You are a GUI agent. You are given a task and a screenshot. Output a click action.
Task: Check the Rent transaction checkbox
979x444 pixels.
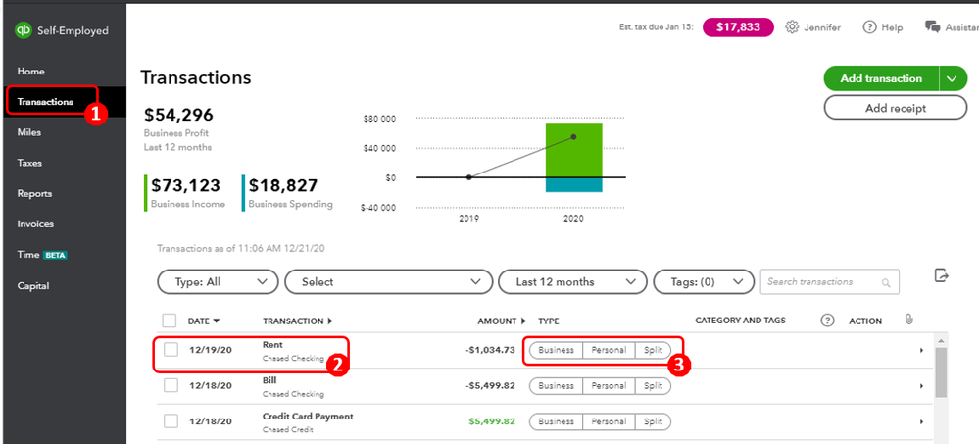[x=171, y=350]
